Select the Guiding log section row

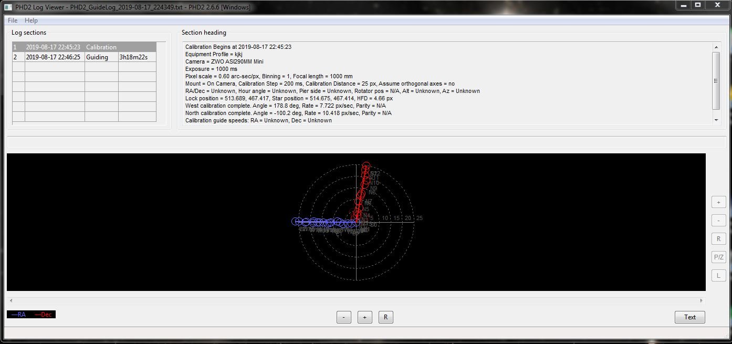(x=85, y=57)
